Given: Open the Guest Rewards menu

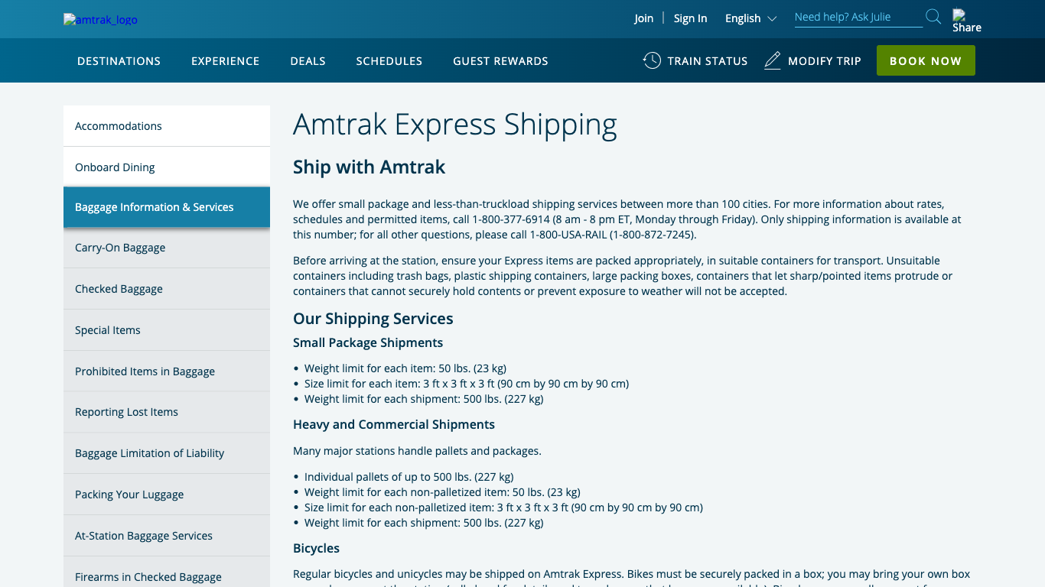Looking at the screenshot, I should click(x=500, y=61).
